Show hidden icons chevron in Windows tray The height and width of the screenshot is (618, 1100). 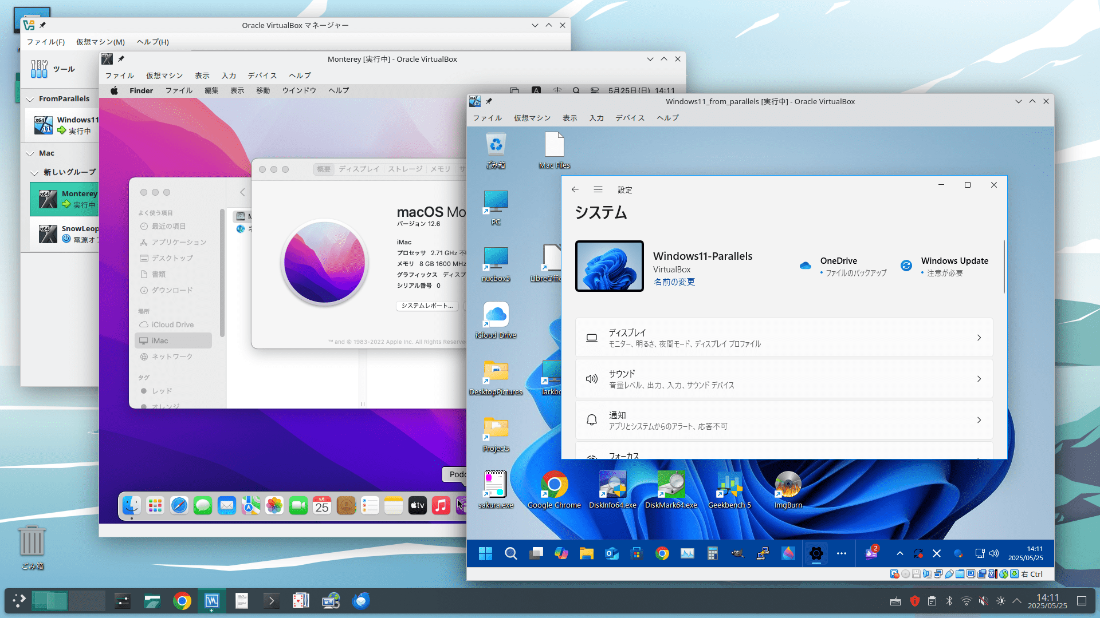pyautogui.click(x=899, y=553)
